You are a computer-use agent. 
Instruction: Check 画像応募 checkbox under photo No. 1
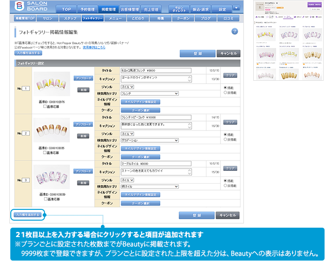click(x=45, y=107)
